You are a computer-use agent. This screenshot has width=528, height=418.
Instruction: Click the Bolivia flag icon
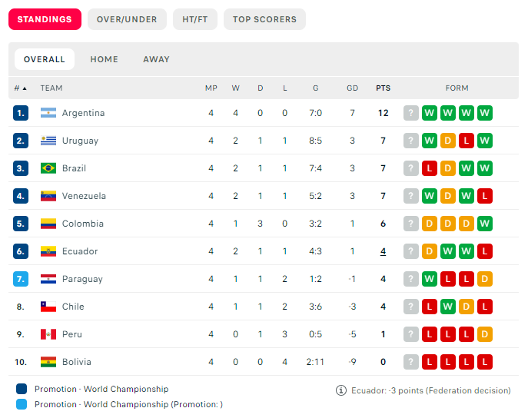[48, 362]
